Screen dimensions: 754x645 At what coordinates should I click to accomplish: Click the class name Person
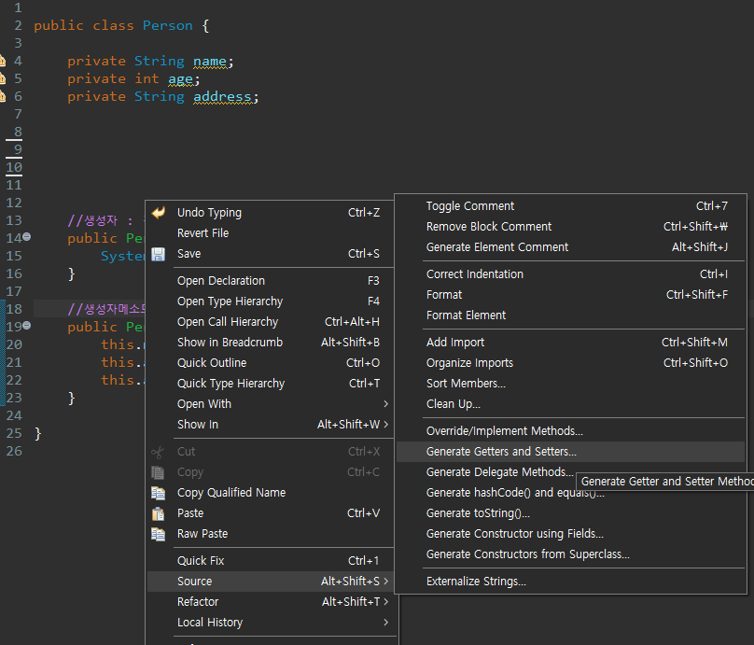(167, 25)
